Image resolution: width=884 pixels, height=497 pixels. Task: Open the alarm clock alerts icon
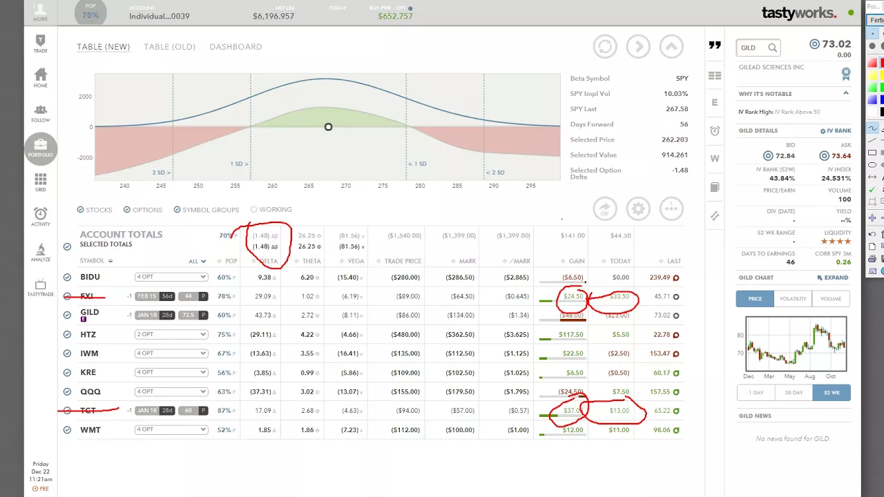715,130
